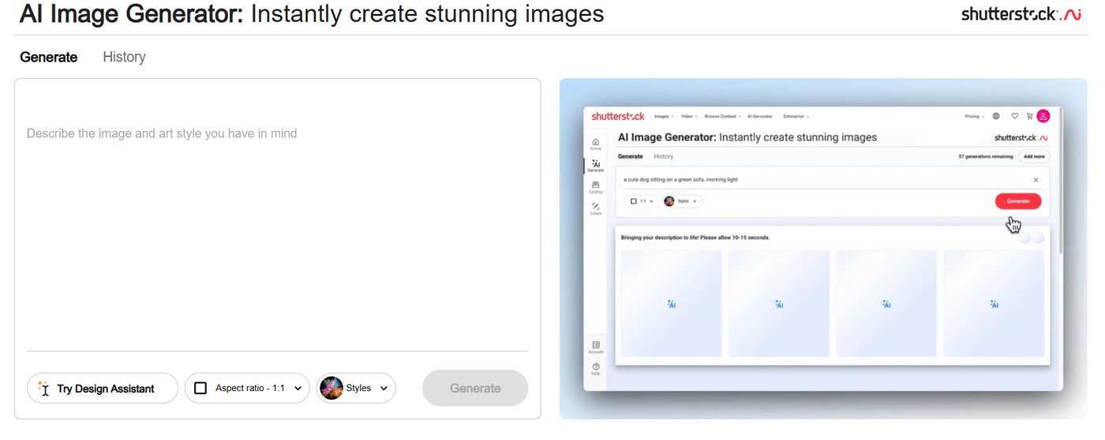Click the globe language icon in the preview

point(996,116)
